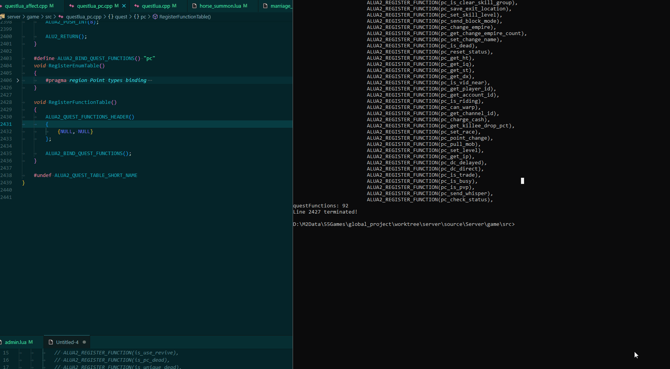
Task: Click the file icon on marriage tab
Action: coord(265,6)
